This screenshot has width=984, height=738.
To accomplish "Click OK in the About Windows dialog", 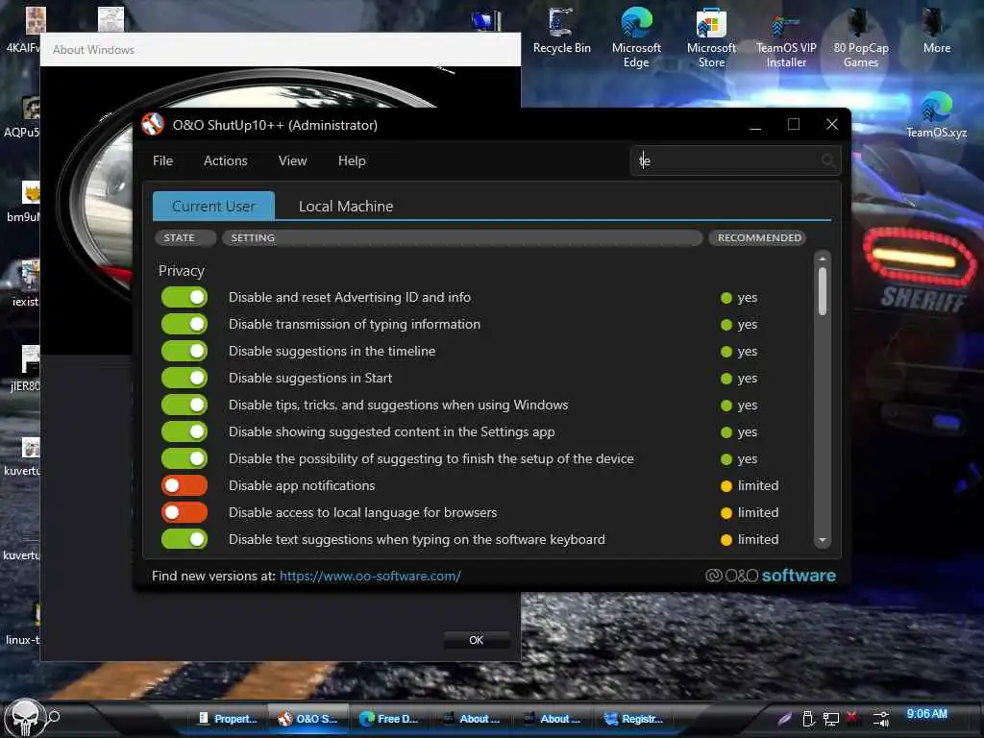I will (477, 640).
